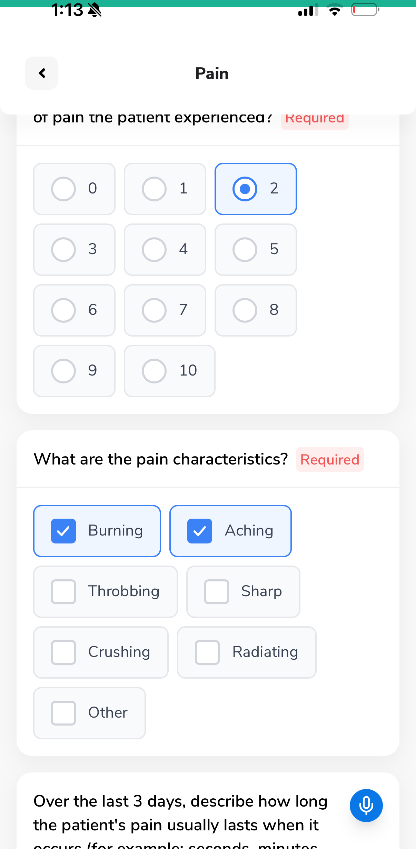Tap the muted bell icon
Viewport: 416px width, 849px height.
tap(95, 10)
